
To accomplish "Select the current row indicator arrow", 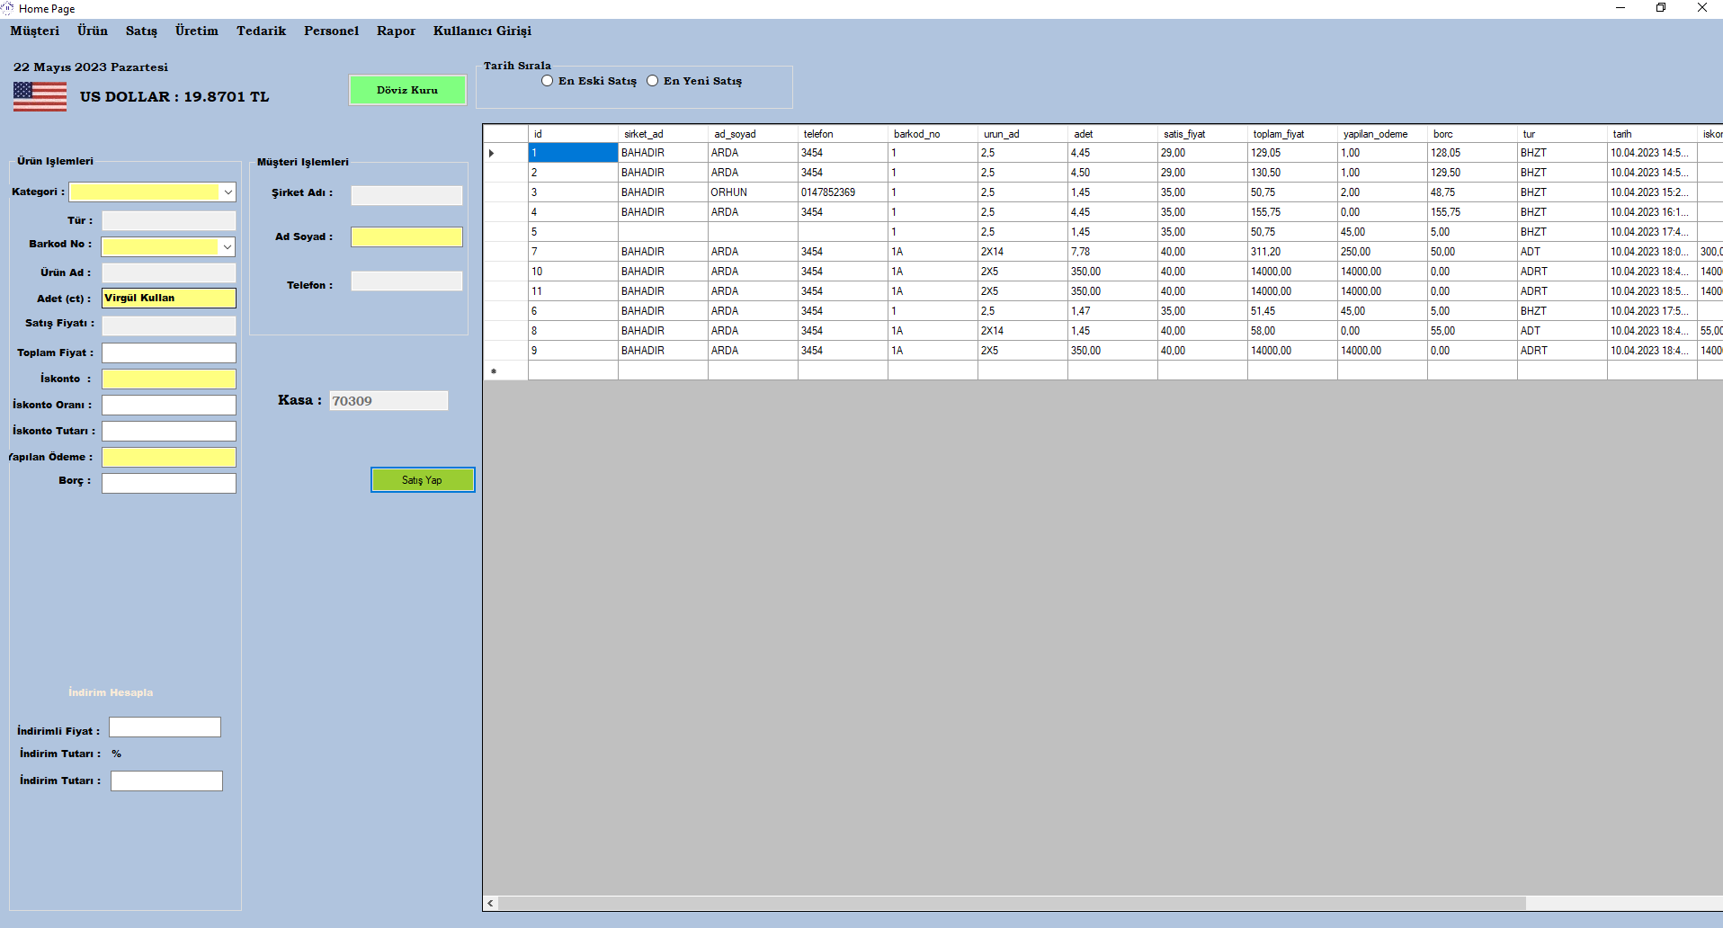I will (x=492, y=153).
